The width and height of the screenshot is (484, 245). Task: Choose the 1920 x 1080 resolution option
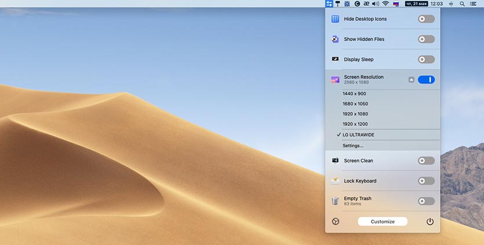tap(355, 114)
